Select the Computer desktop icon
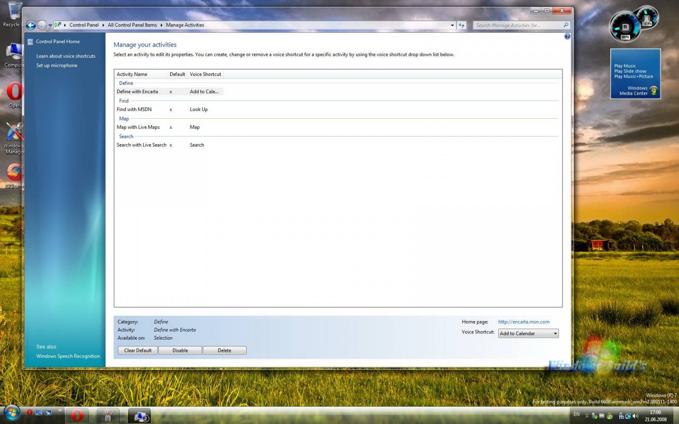The height and width of the screenshot is (424, 679). pos(14,55)
